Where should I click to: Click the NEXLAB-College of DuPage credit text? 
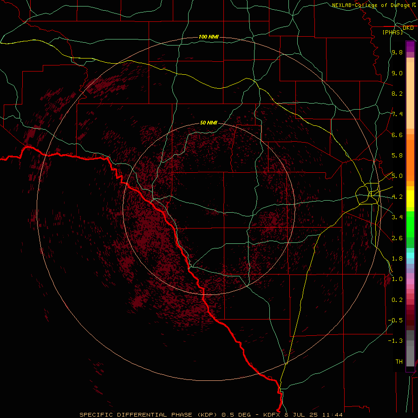coord(371,5)
